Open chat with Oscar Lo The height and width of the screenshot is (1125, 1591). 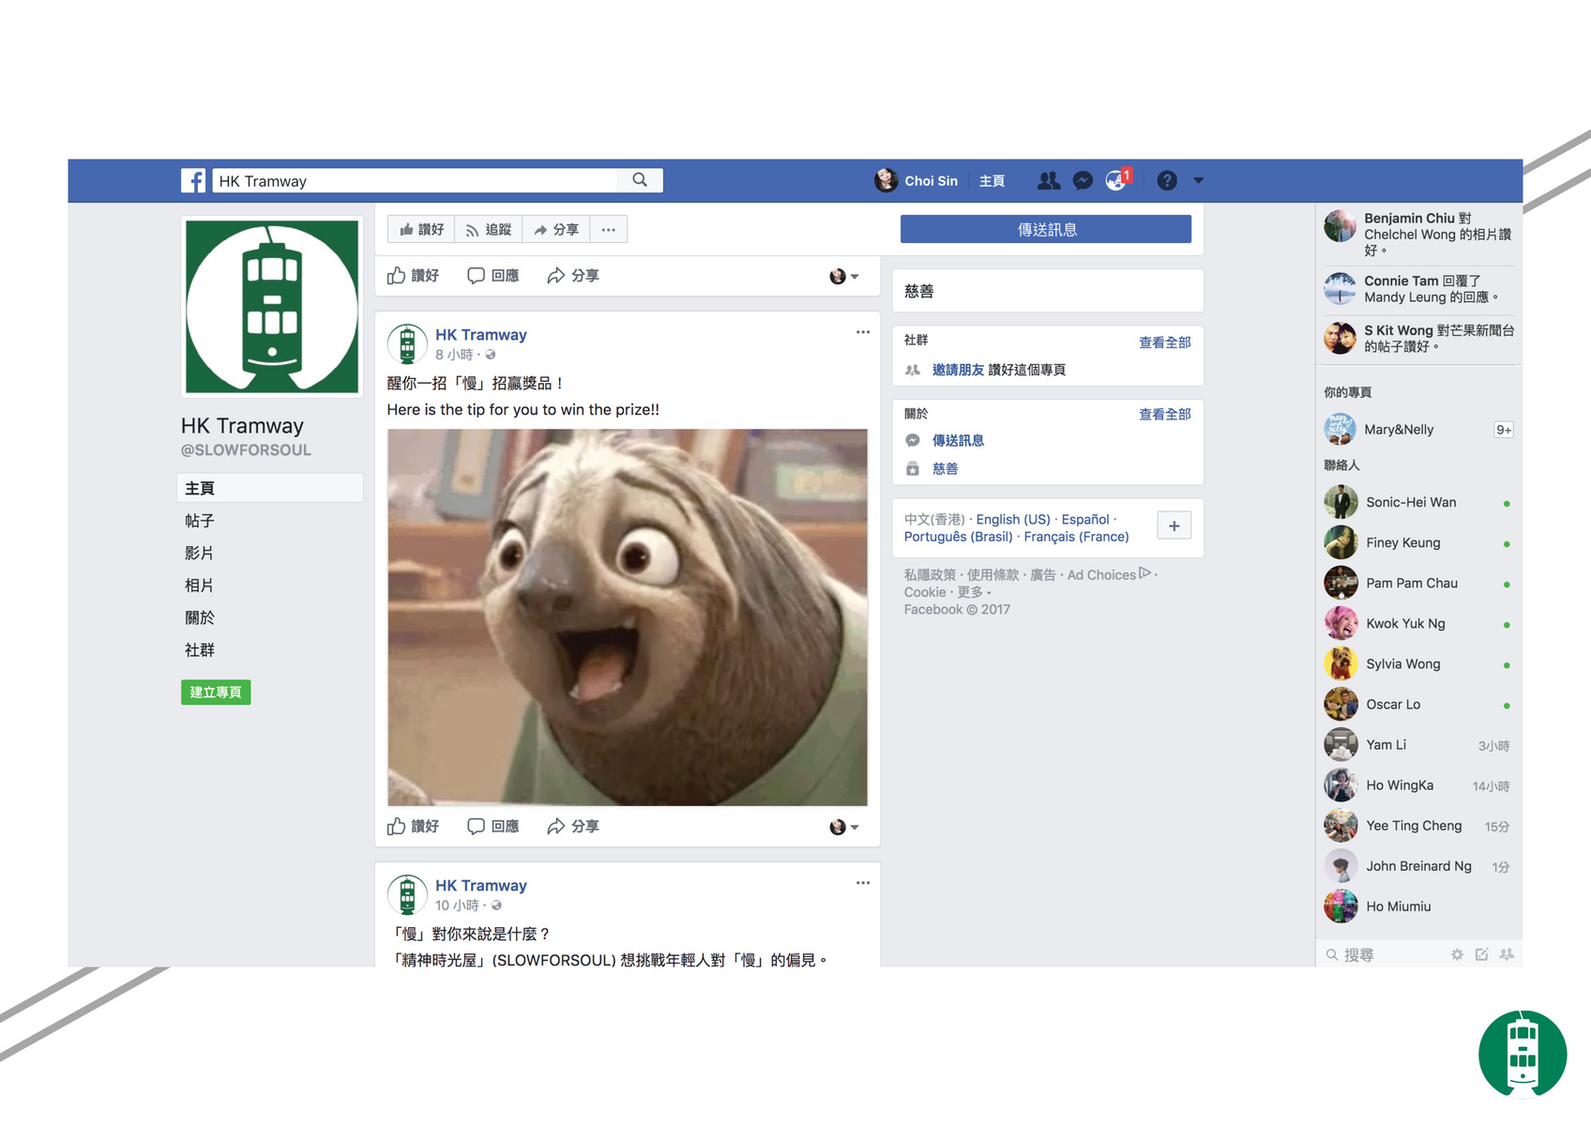pos(1418,704)
